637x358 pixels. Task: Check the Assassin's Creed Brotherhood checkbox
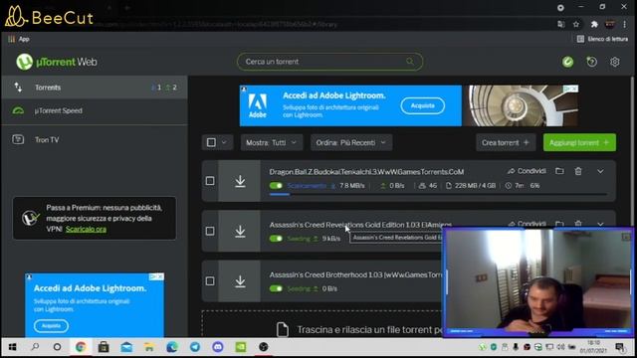pos(210,280)
